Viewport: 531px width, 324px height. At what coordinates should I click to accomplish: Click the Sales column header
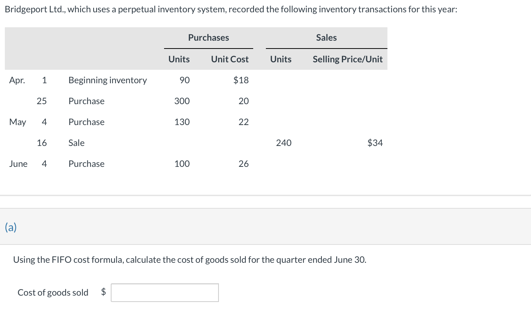tap(326, 38)
